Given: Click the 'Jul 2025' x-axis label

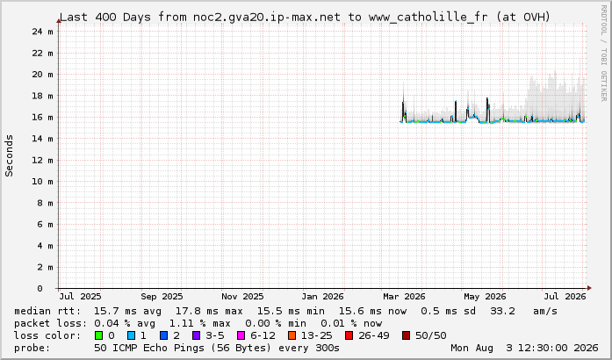Looking at the screenshot, I should [81, 297].
